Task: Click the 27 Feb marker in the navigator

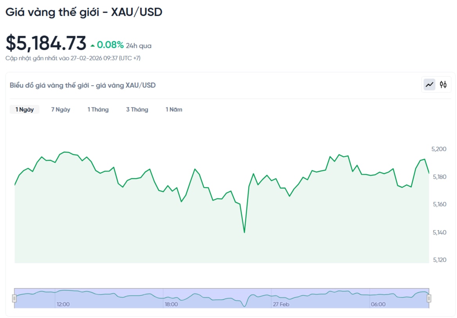Action: tap(281, 304)
